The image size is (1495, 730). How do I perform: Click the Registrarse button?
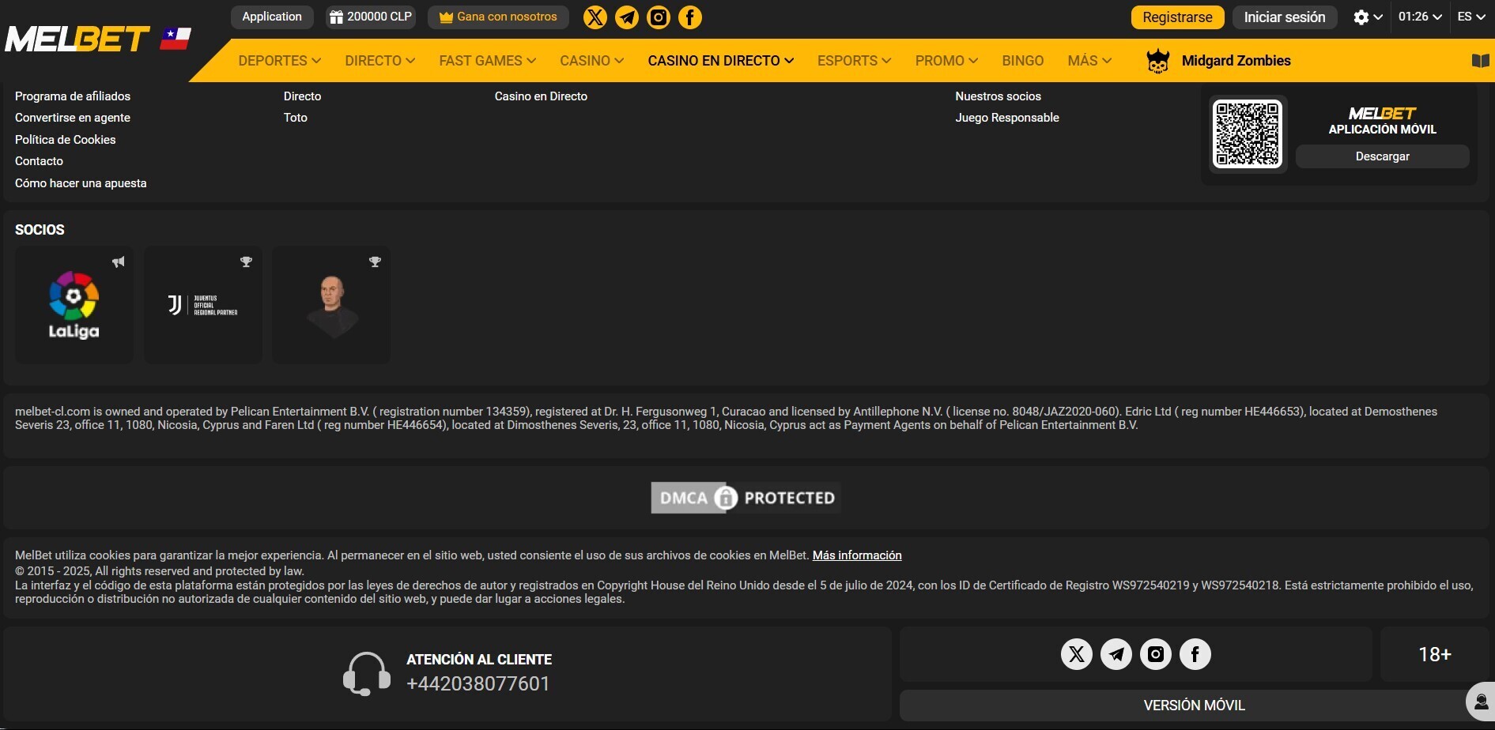[1177, 17]
